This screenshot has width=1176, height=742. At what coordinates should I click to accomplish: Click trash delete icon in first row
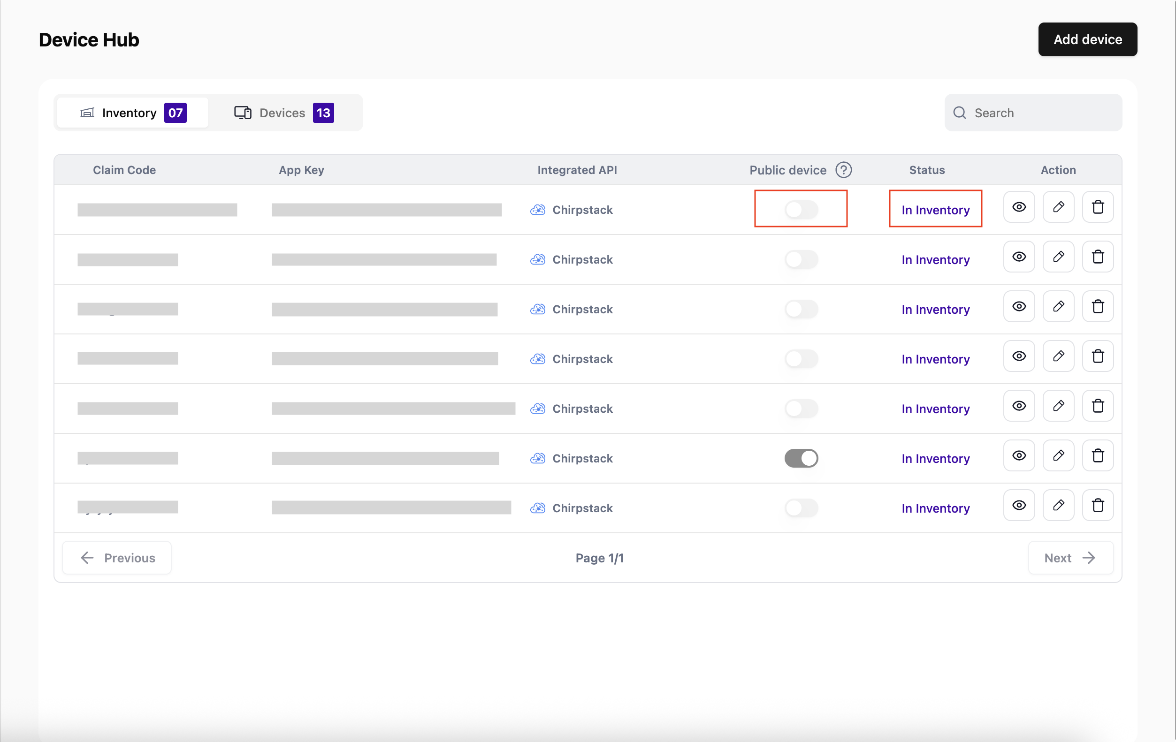click(1097, 207)
